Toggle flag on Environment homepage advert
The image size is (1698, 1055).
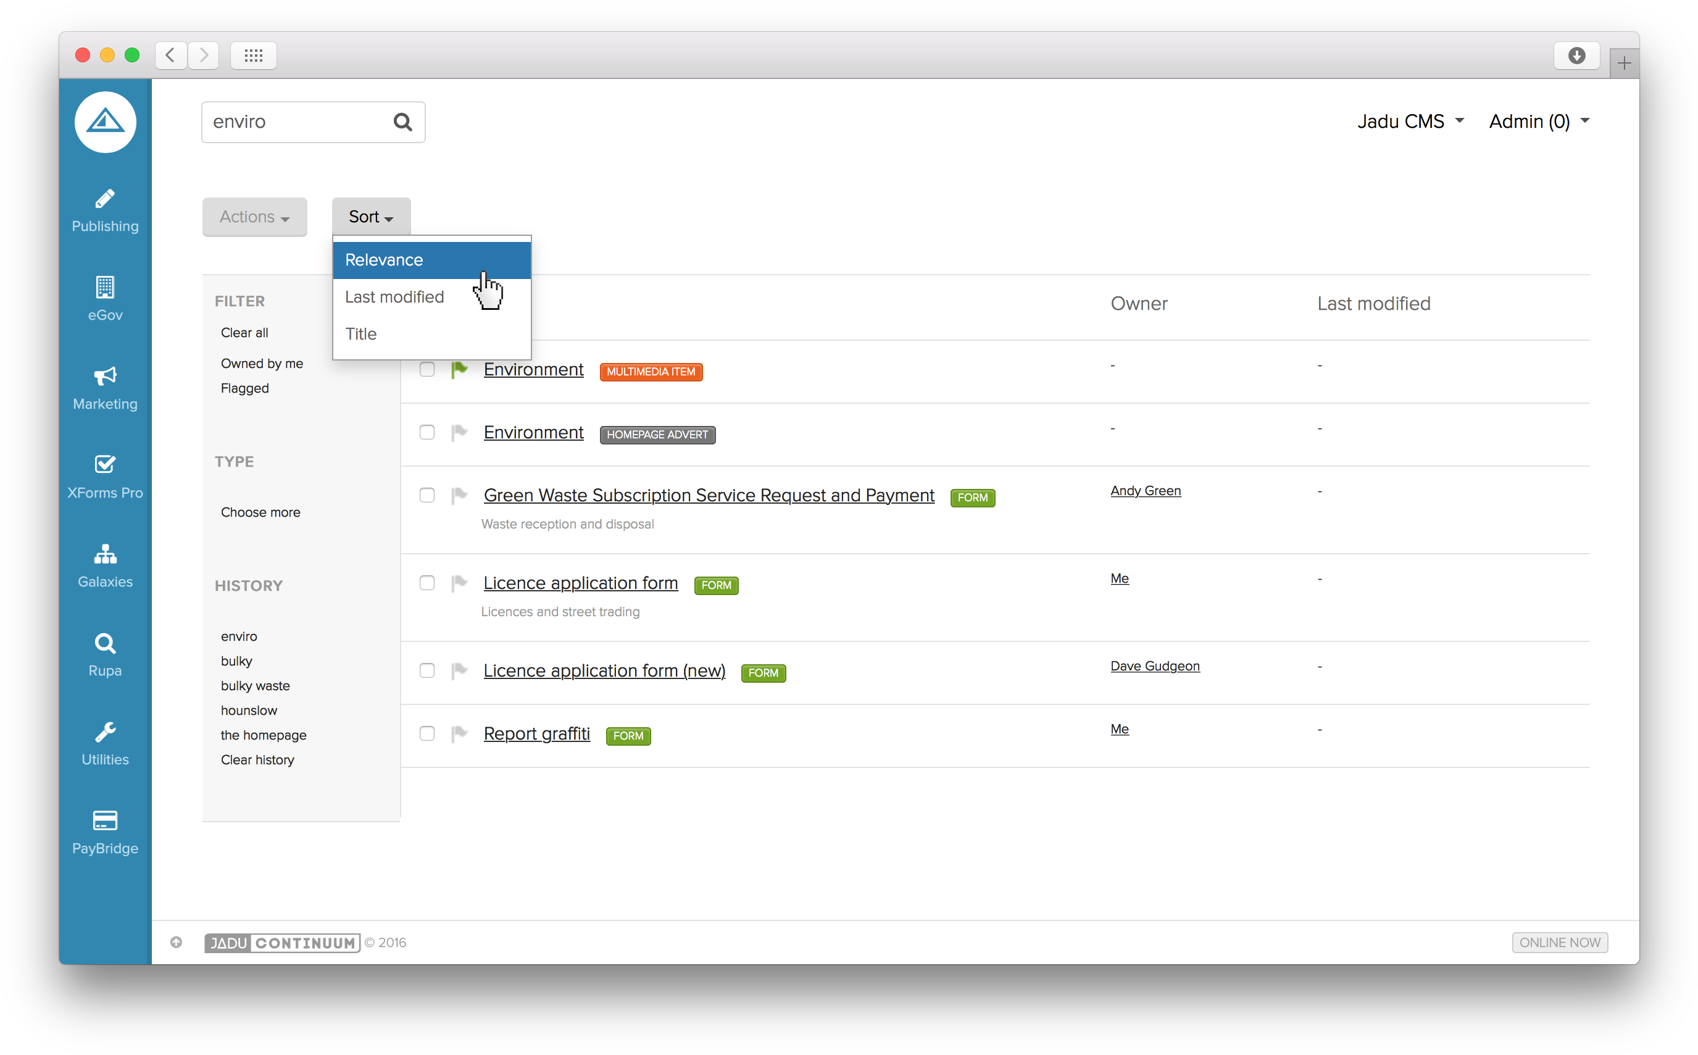click(x=459, y=433)
